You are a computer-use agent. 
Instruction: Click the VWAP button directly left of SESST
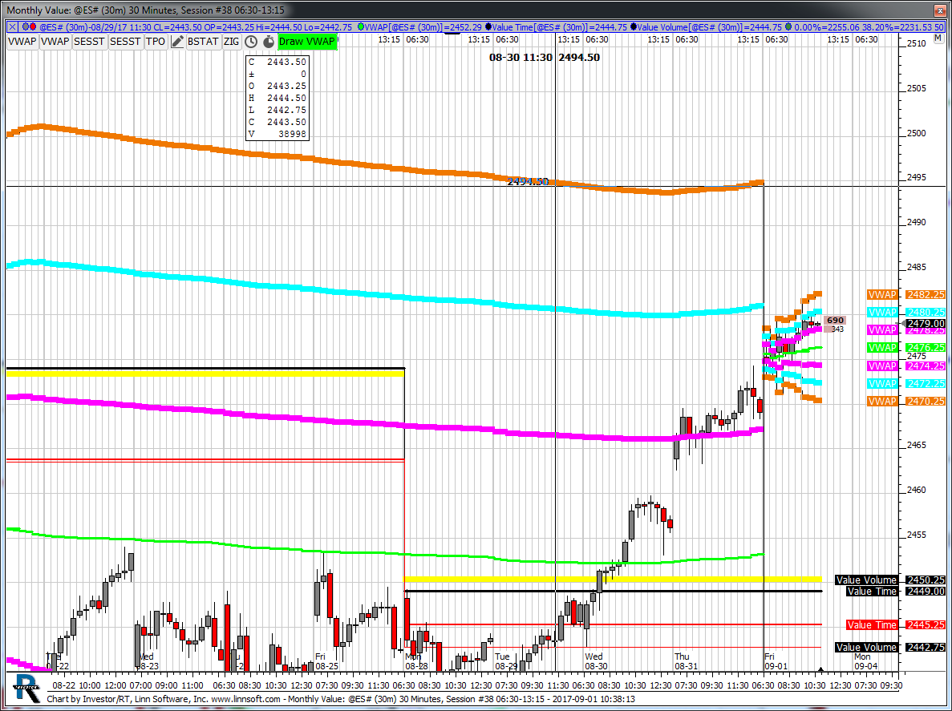click(55, 41)
